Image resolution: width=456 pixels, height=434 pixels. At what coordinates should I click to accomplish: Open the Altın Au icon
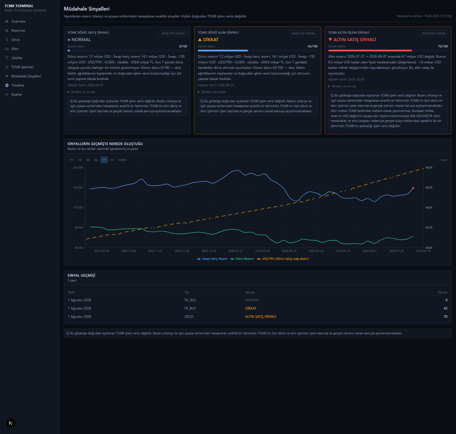(7, 49)
